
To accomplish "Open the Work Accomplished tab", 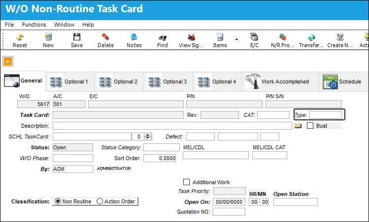I will 280,82.
